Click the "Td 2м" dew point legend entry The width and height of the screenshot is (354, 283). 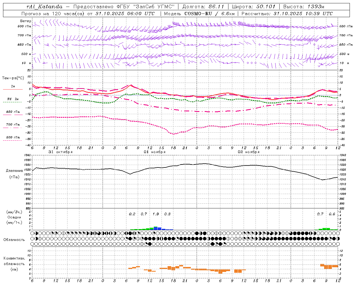point(13,99)
